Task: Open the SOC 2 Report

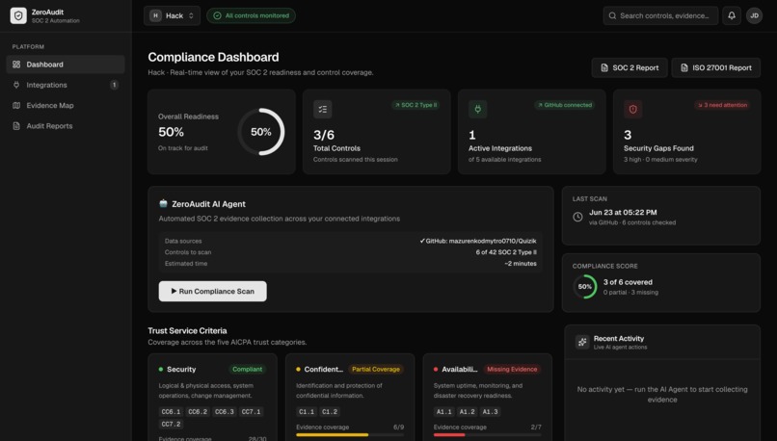Action: click(630, 67)
